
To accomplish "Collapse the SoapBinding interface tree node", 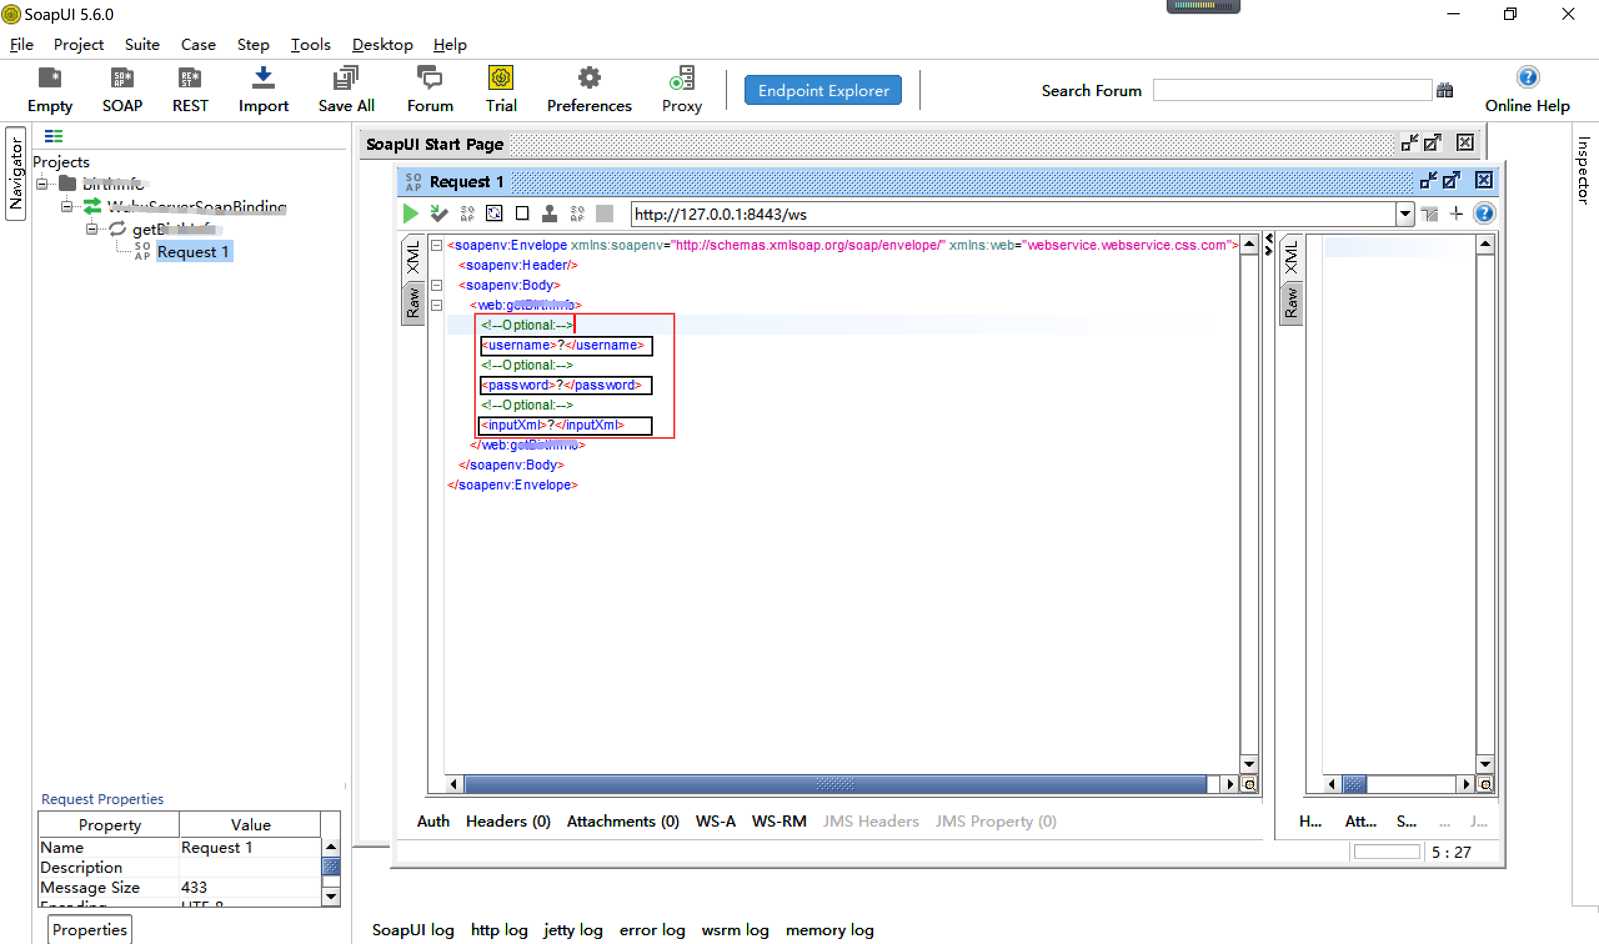I will click(x=66, y=207).
